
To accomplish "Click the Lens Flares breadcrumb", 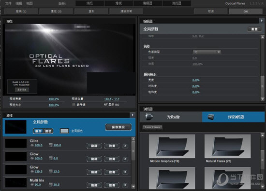I will pos(152,127).
